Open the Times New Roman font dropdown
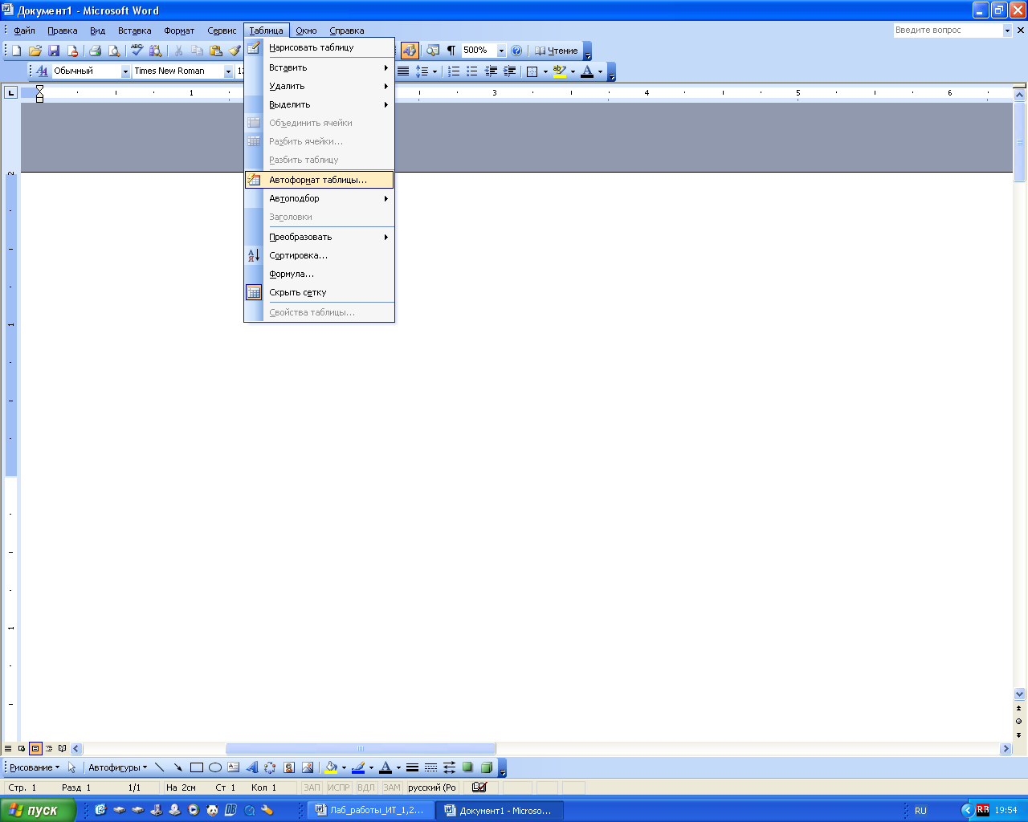The width and height of the screenshot is (1028, 822). click(228, 71)
